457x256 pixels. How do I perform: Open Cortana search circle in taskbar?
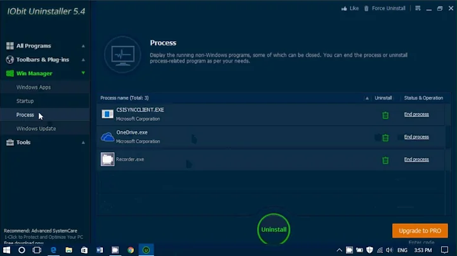coord(22,250)
